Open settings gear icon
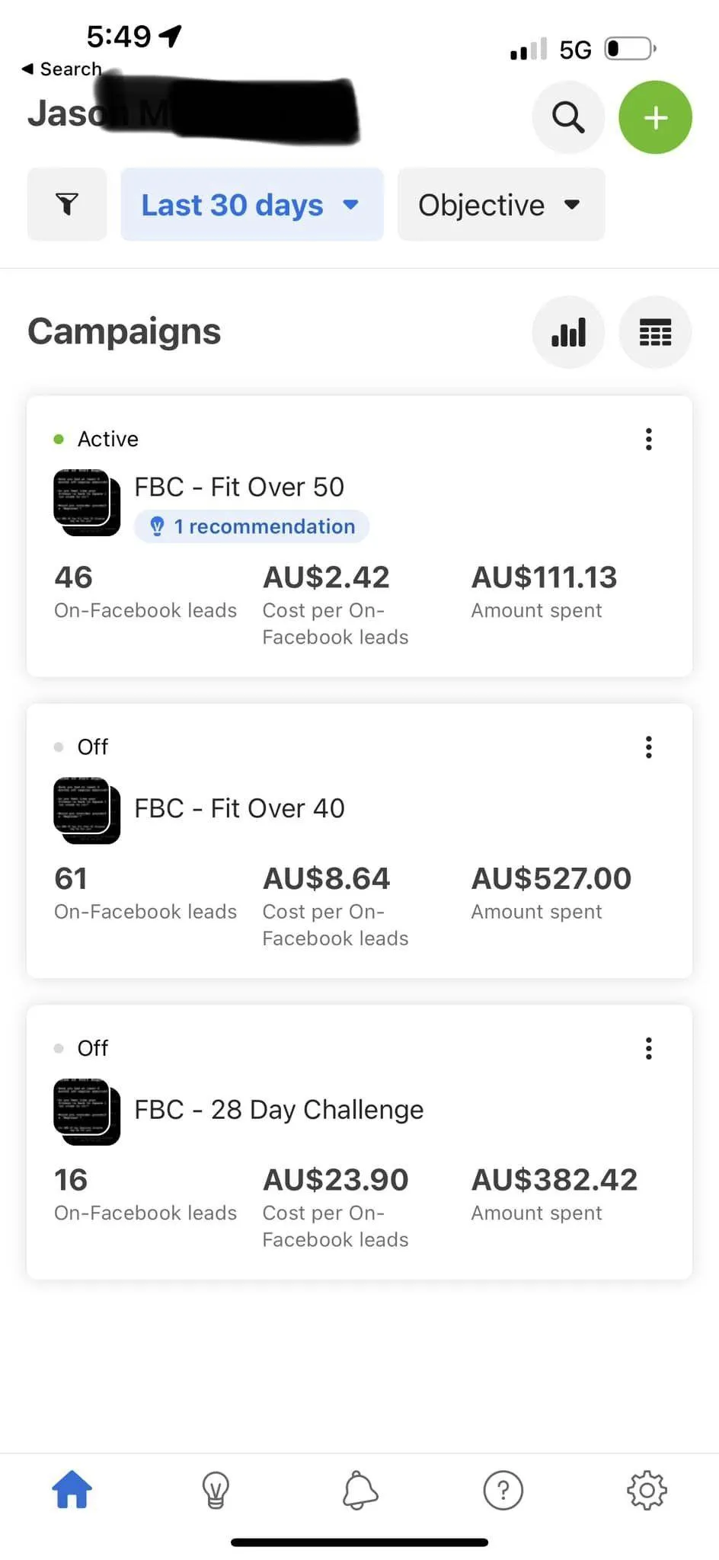The image size is (719, 1560). (x=647, y=1490)
